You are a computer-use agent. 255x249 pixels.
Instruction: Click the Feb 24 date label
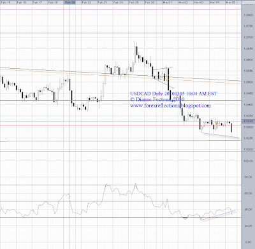[119, 2]
